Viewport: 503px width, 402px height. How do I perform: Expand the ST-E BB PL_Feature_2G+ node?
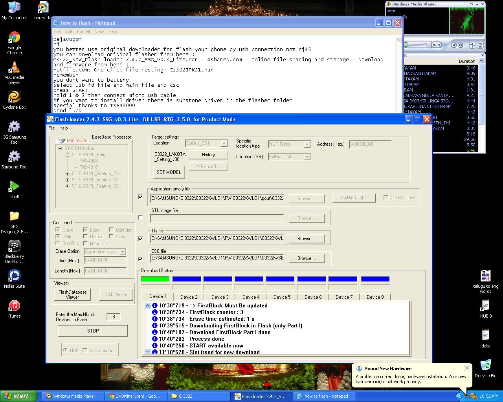[67, 174]
